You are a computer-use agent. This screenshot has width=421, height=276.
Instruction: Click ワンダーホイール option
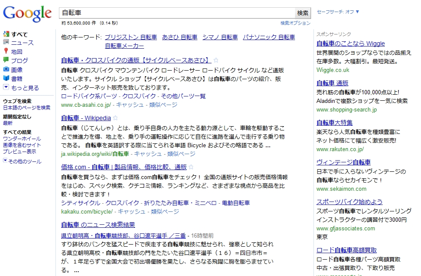click(x=22, y=139)
